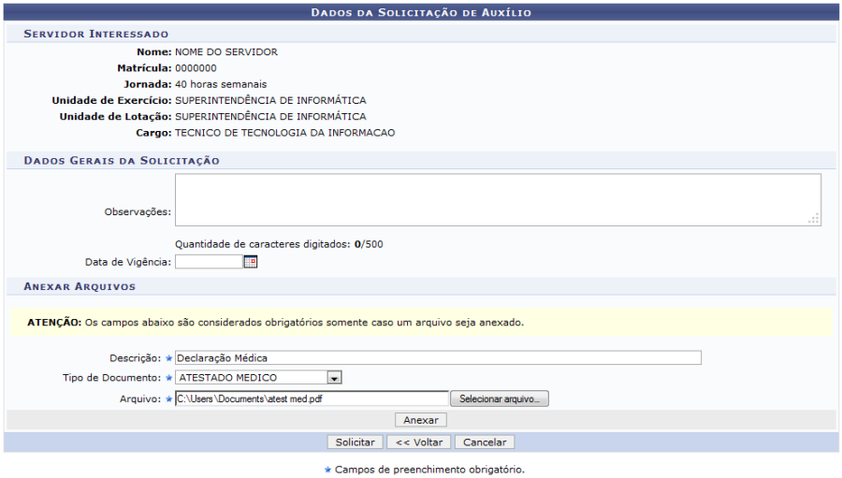Cancel the request with Cancelar
Viewport: 842px width, 478px height.
(485, 442)
